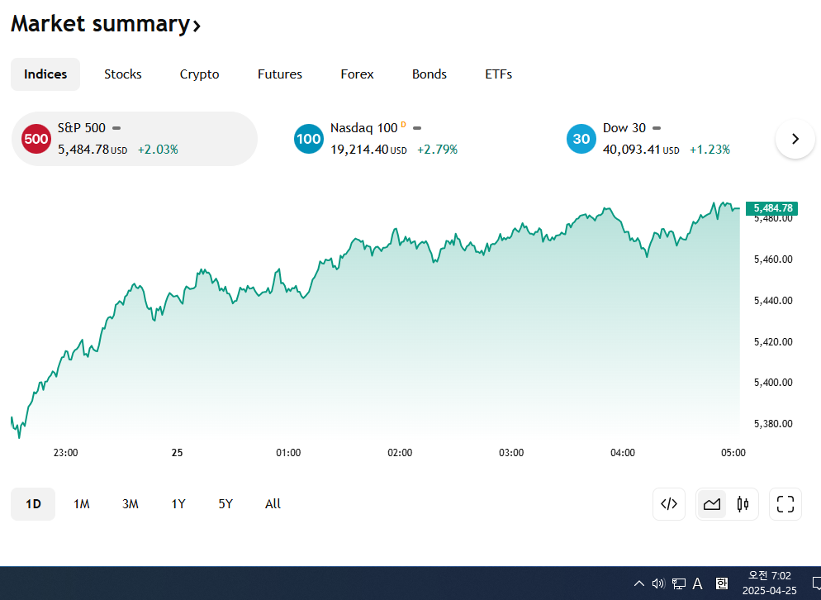Click the 03:00 time axis label
Screen dimensions: 821x600
[511, 453]
